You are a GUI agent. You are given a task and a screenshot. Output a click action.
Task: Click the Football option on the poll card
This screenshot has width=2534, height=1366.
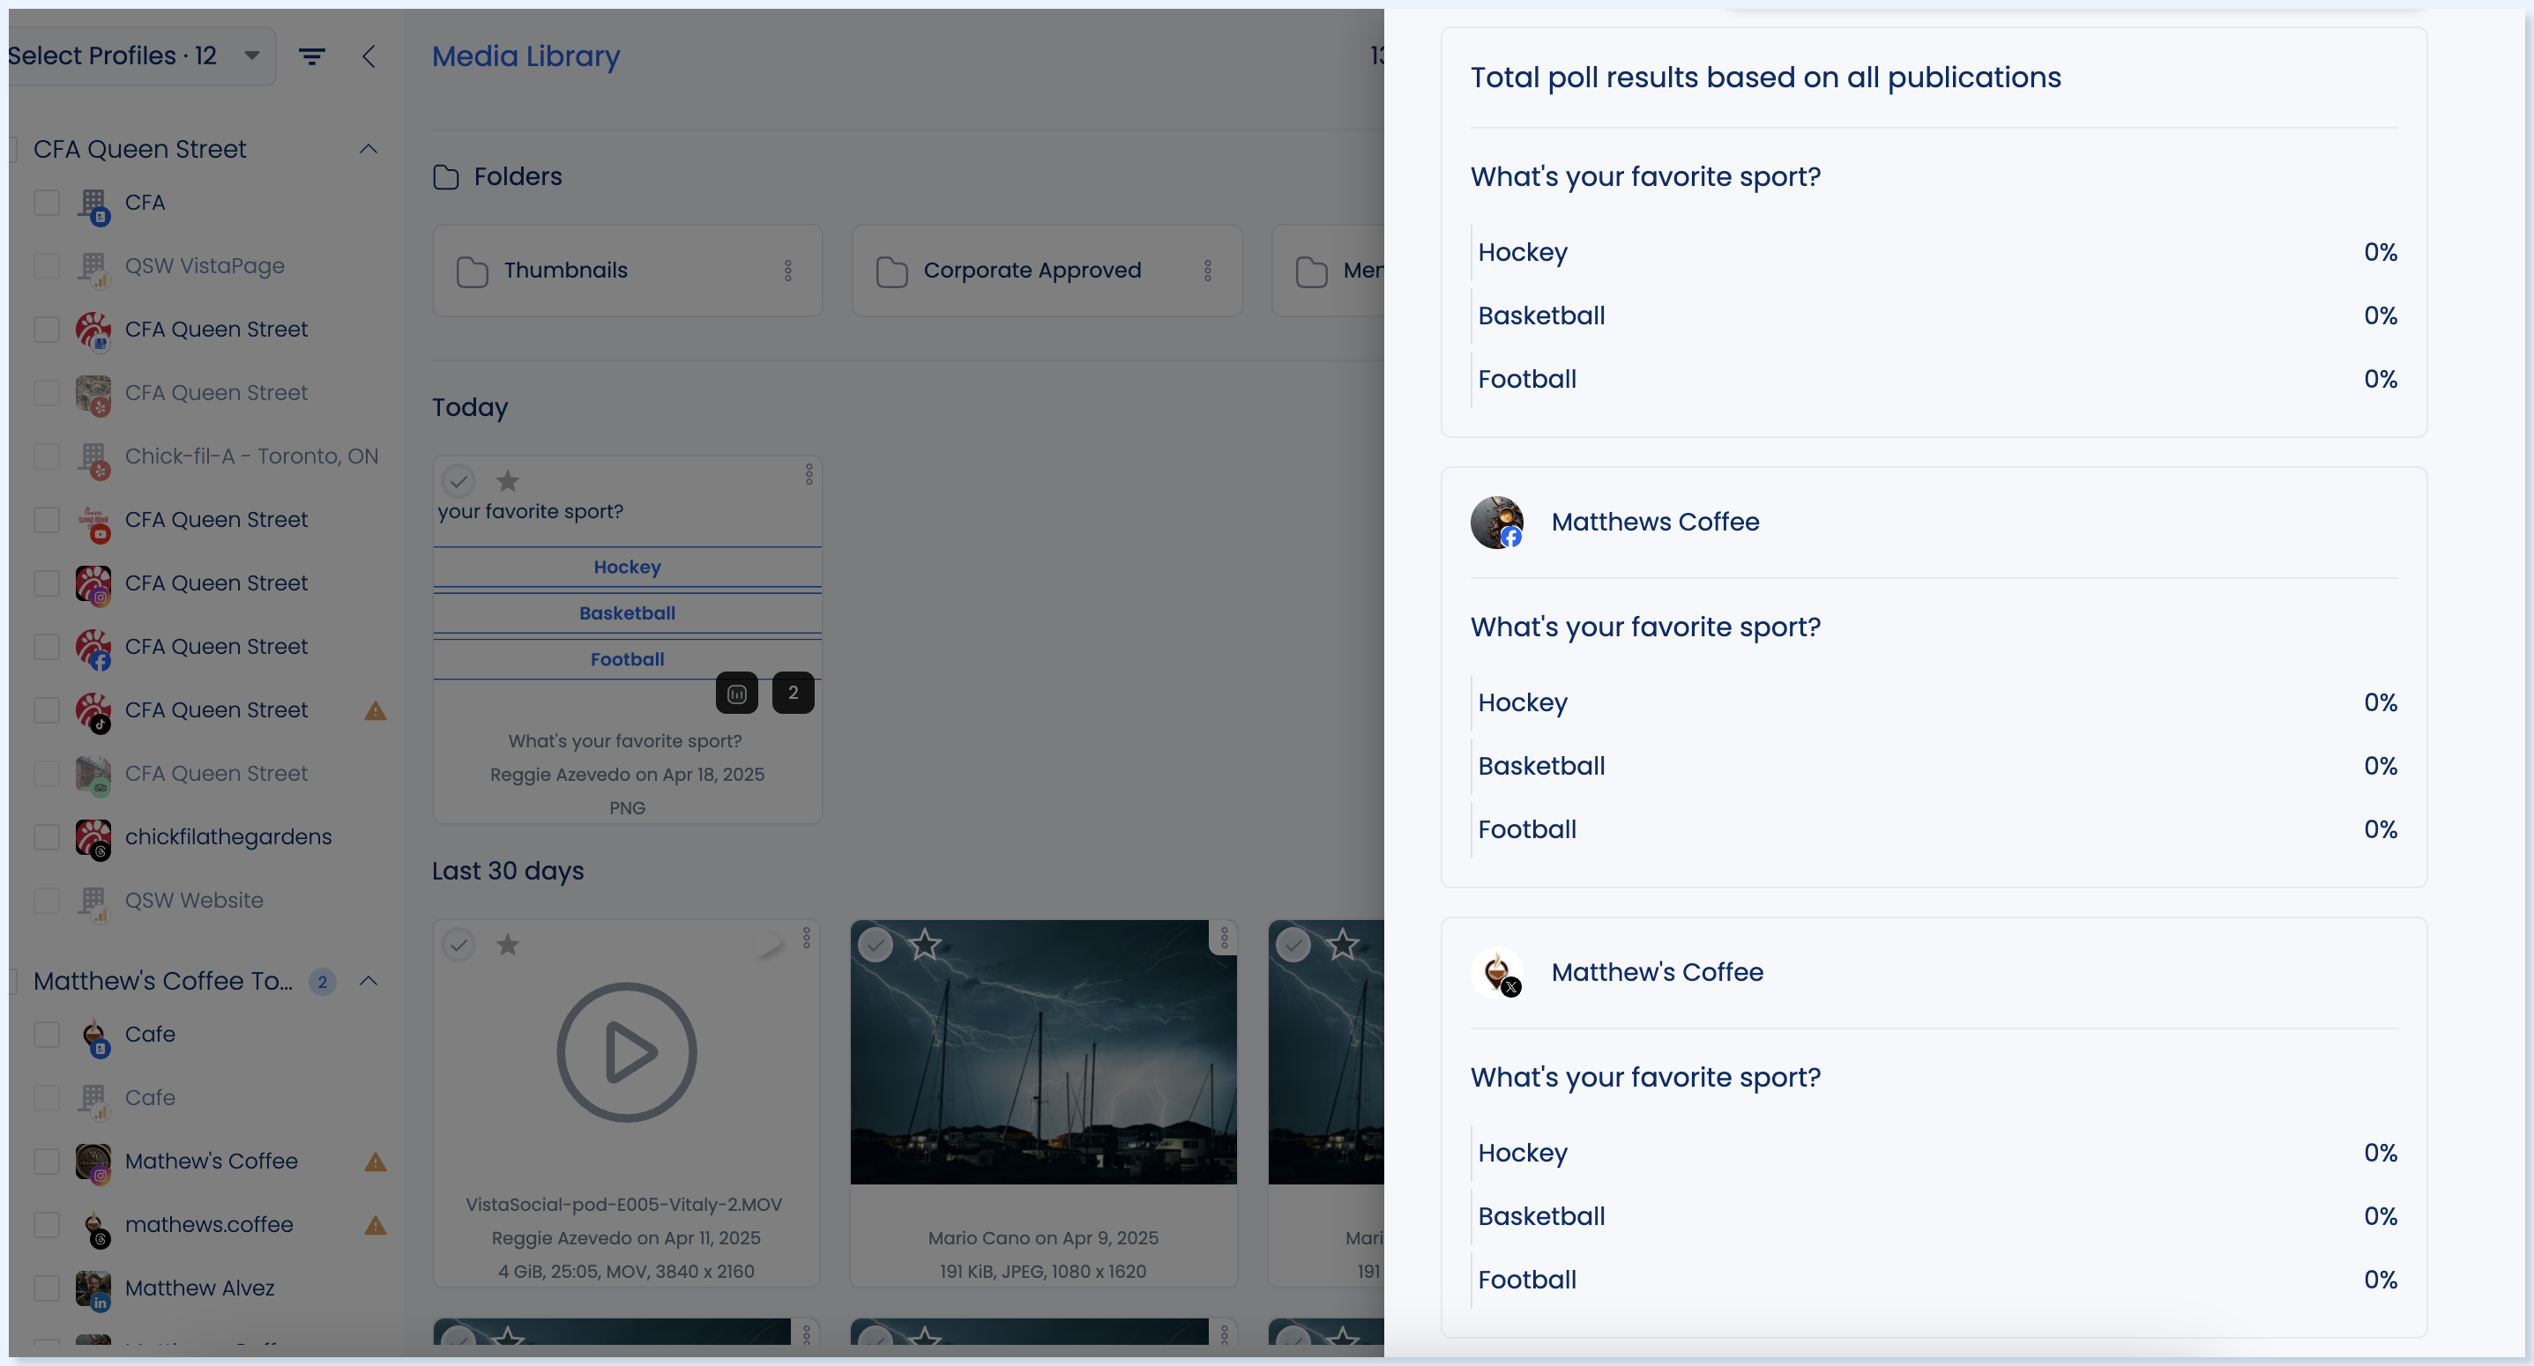click(x=628, y=660)
